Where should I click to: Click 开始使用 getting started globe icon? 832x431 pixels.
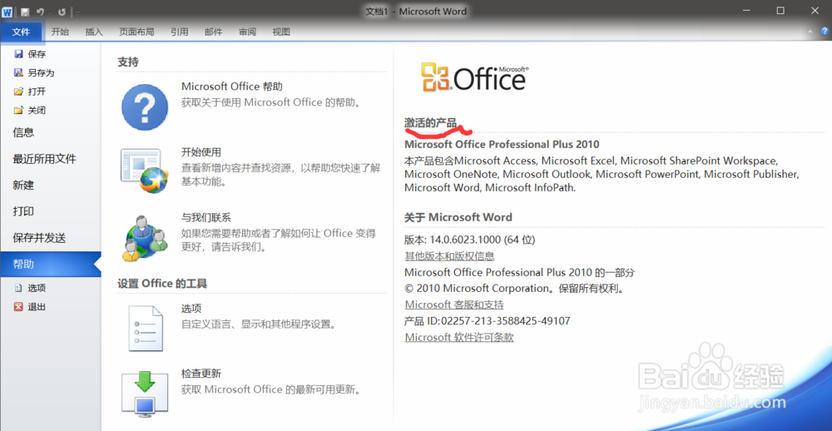[145, 171]
